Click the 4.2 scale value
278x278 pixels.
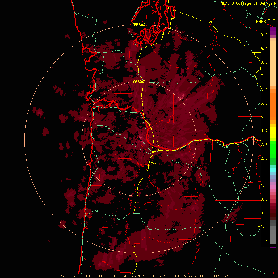tap(264, 131)
